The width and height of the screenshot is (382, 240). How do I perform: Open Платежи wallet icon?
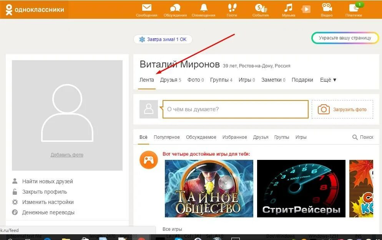[x=354, y=8]
